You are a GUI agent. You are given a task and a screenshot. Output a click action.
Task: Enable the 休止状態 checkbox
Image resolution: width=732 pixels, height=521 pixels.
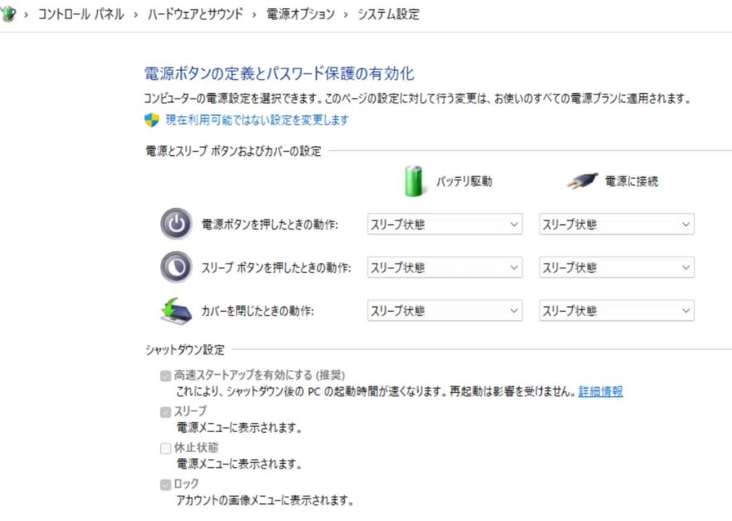(x=166, y=448)
